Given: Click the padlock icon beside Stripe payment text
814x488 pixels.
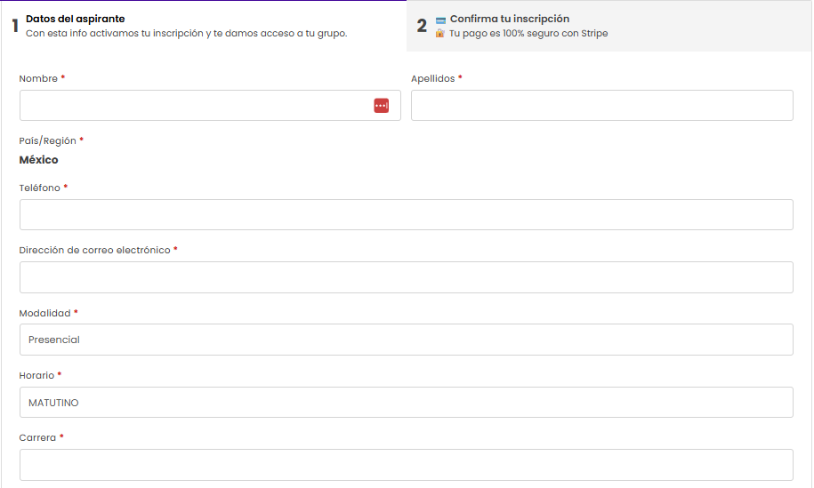Looking at the screenshot, I should point(439,34).
